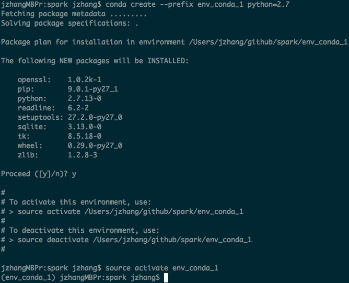Viewport: 349px width, 283px height.
Task: Click the setuptools version 27.2.0-py27_0
Action: pyautogui.click(x=95, y=117)
